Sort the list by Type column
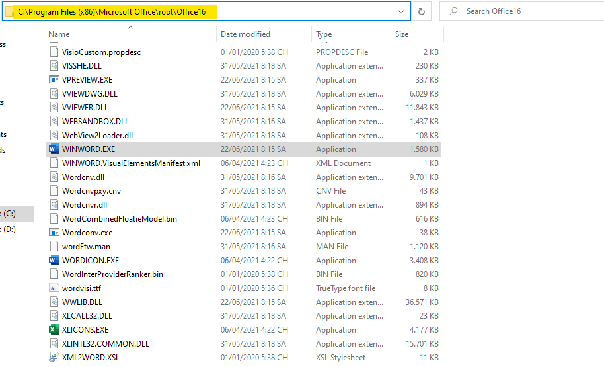Screen dimensions: 604x367 [324, 34]
